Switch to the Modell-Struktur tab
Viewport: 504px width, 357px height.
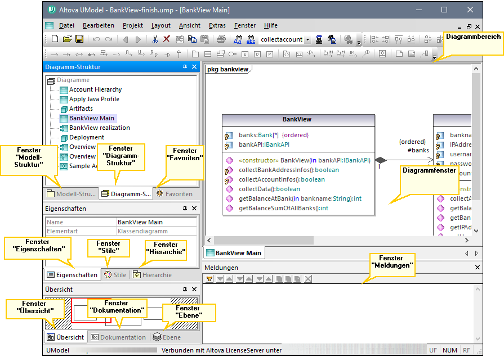point(71,194)
